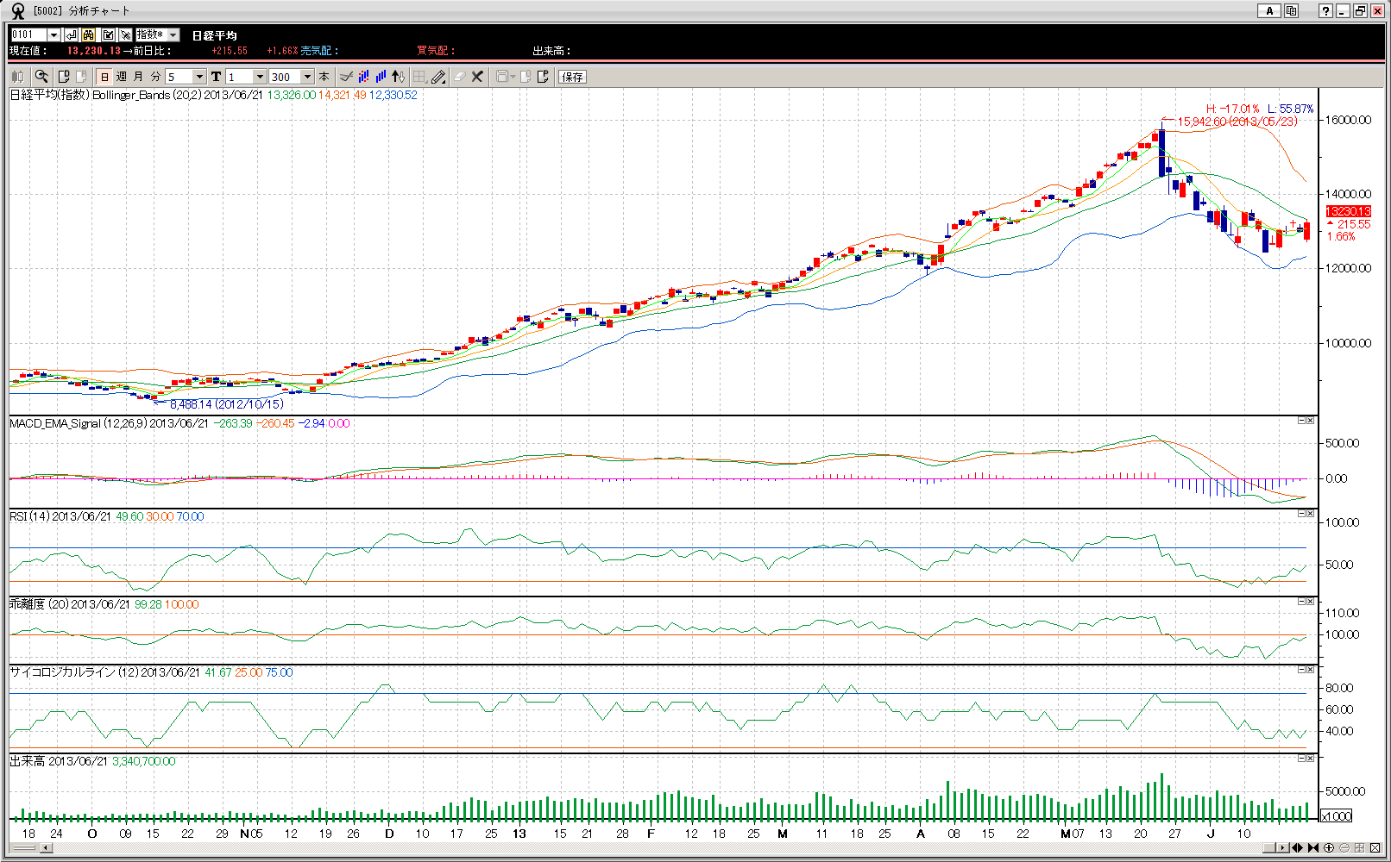Click the T text tool icon
The image size is (1391, 862).
click(216, 77)
